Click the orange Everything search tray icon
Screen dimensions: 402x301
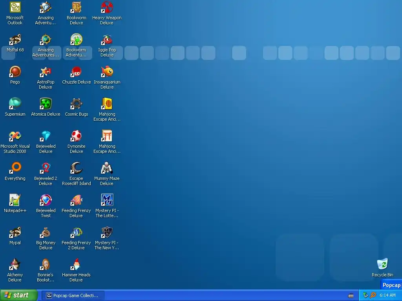point(373,296)
